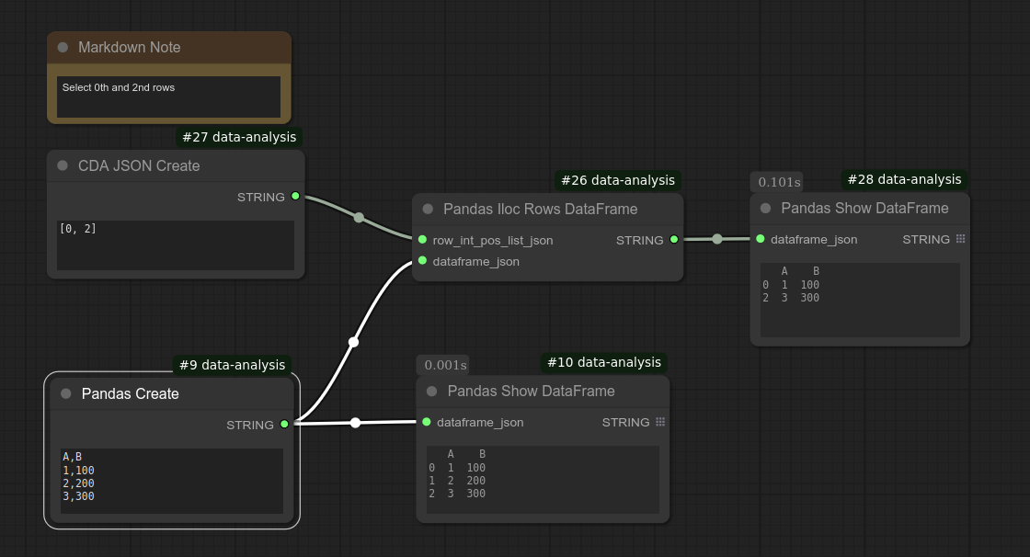Click STRING output port of Pandas Iloc Rows DataFrame
The image size is (1030, 557).
[x=674, y=240]
